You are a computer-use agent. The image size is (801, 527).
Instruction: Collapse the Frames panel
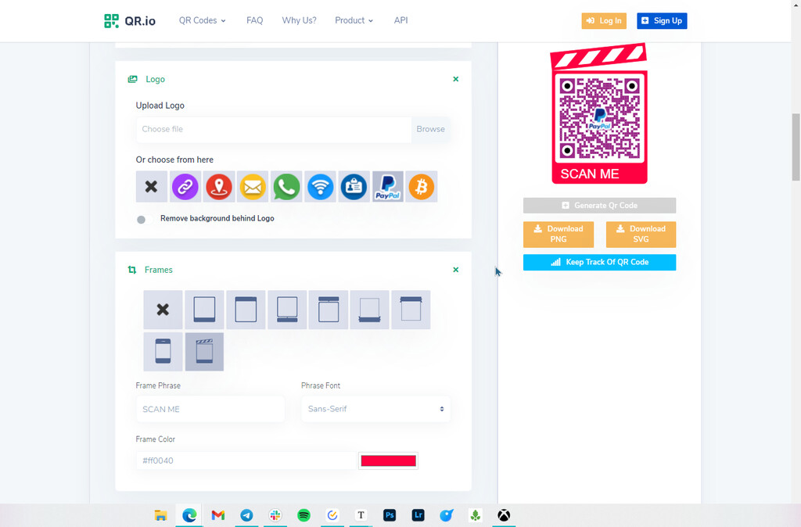click(x=455, y=269)
